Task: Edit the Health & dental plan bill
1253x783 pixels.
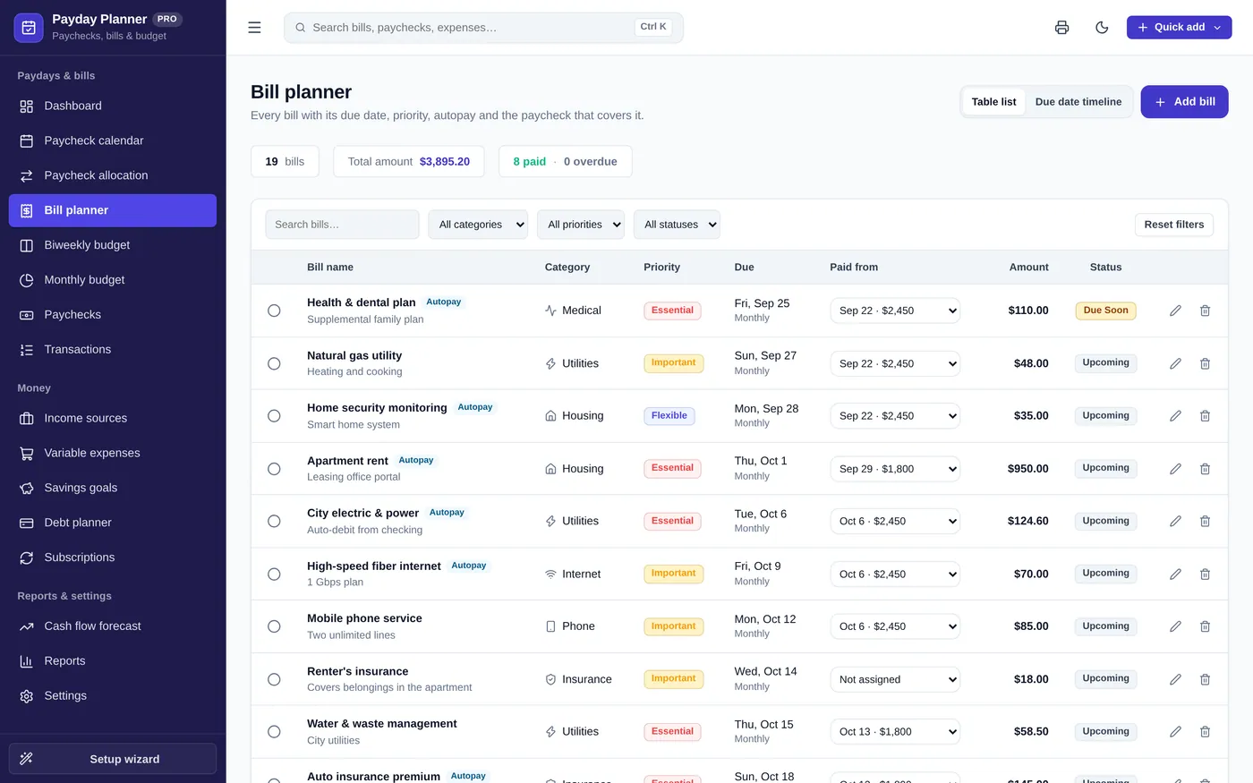Action: (x=1175, y=311)
